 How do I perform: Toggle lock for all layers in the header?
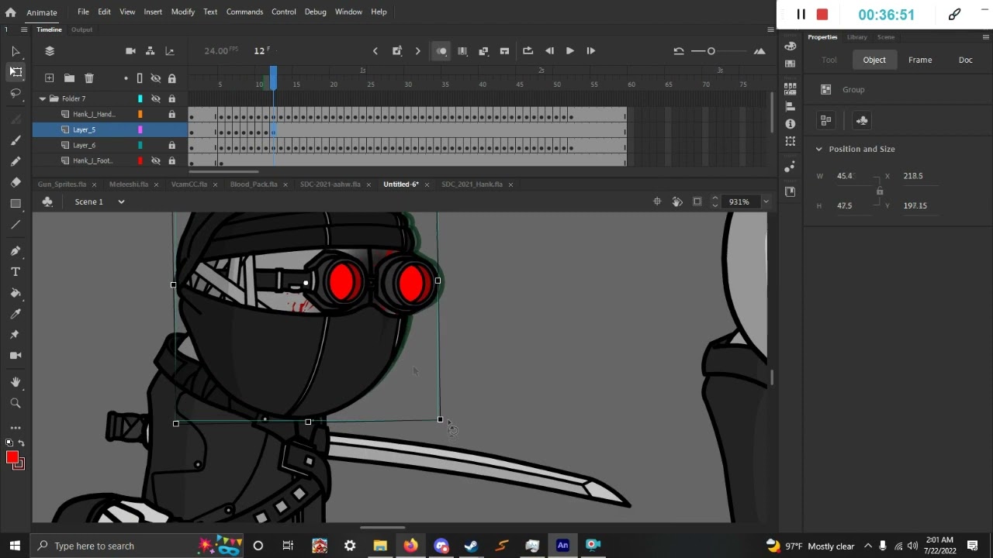(x=171, y=78)
